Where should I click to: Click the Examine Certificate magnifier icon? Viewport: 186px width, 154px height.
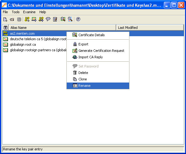63,19
